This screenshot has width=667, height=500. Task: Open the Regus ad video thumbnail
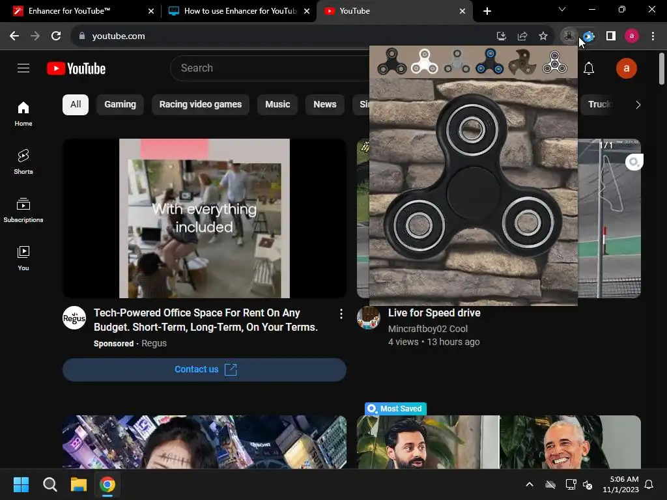coord(205,218)
